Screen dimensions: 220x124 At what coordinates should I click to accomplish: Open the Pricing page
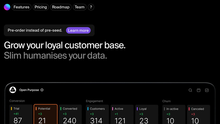(x=41, y=7)
